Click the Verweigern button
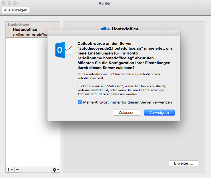Viewport: 211px width, 178px height. coord(159,112)
